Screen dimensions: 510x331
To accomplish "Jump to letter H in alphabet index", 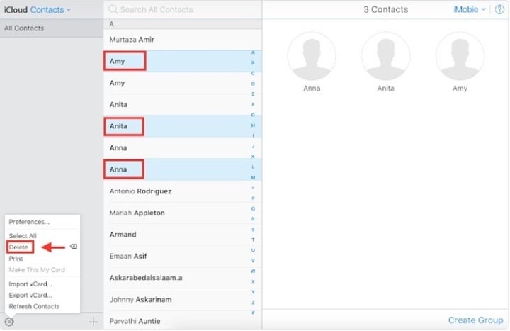I will click(x=253, y=125).
